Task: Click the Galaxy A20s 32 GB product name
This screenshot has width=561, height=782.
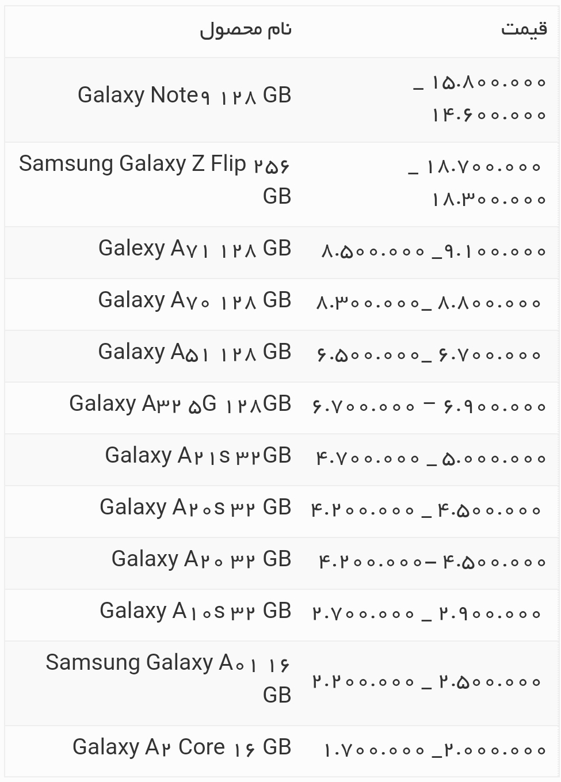Action: click(x=195, y=508)
